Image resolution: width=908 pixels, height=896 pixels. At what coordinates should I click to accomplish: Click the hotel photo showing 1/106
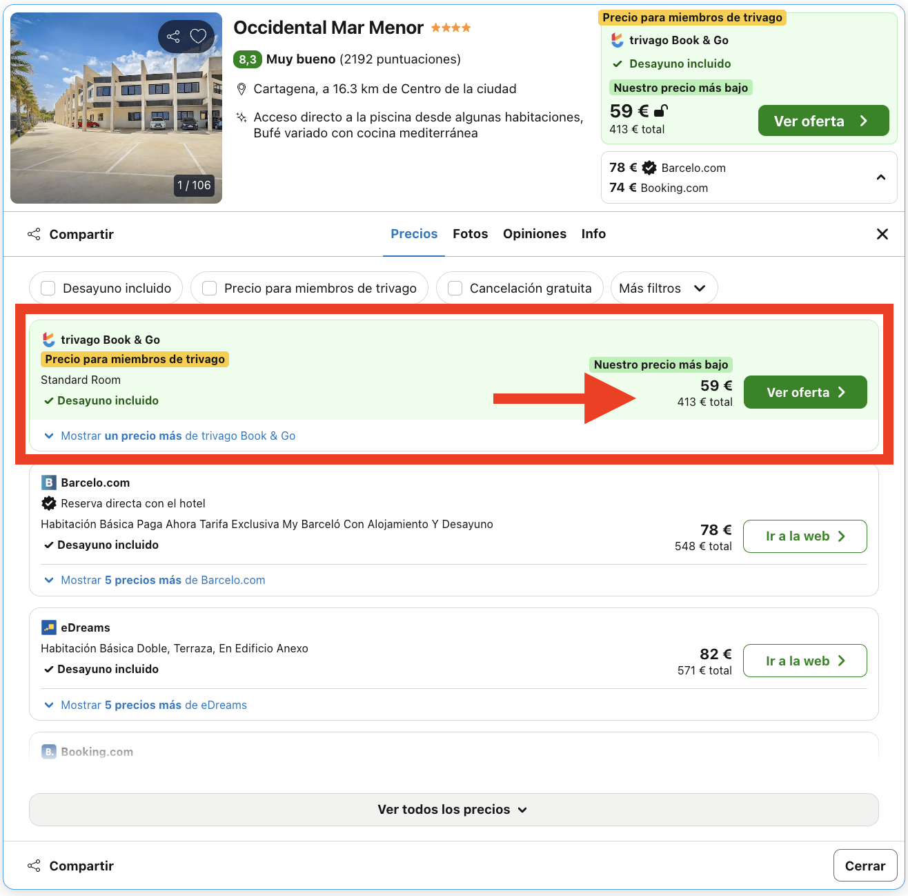coord(116,108)
